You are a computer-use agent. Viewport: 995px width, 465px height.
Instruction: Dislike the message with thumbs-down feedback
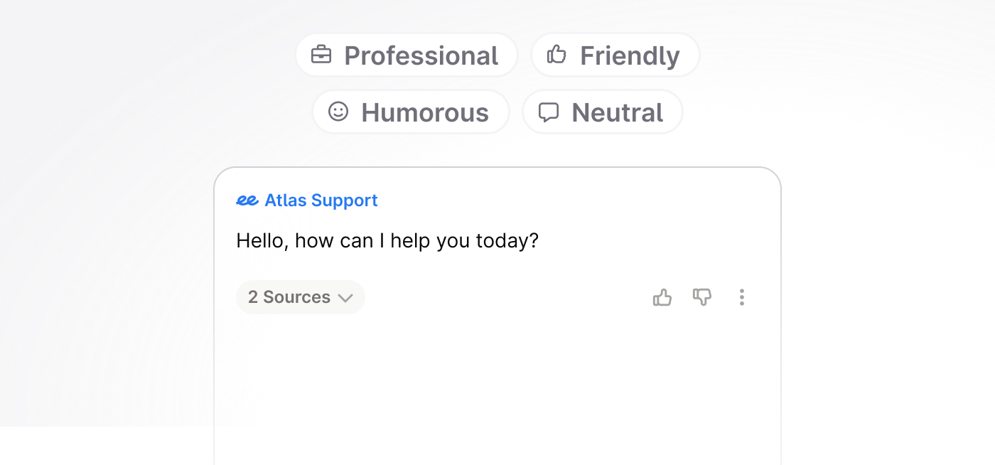701,297
